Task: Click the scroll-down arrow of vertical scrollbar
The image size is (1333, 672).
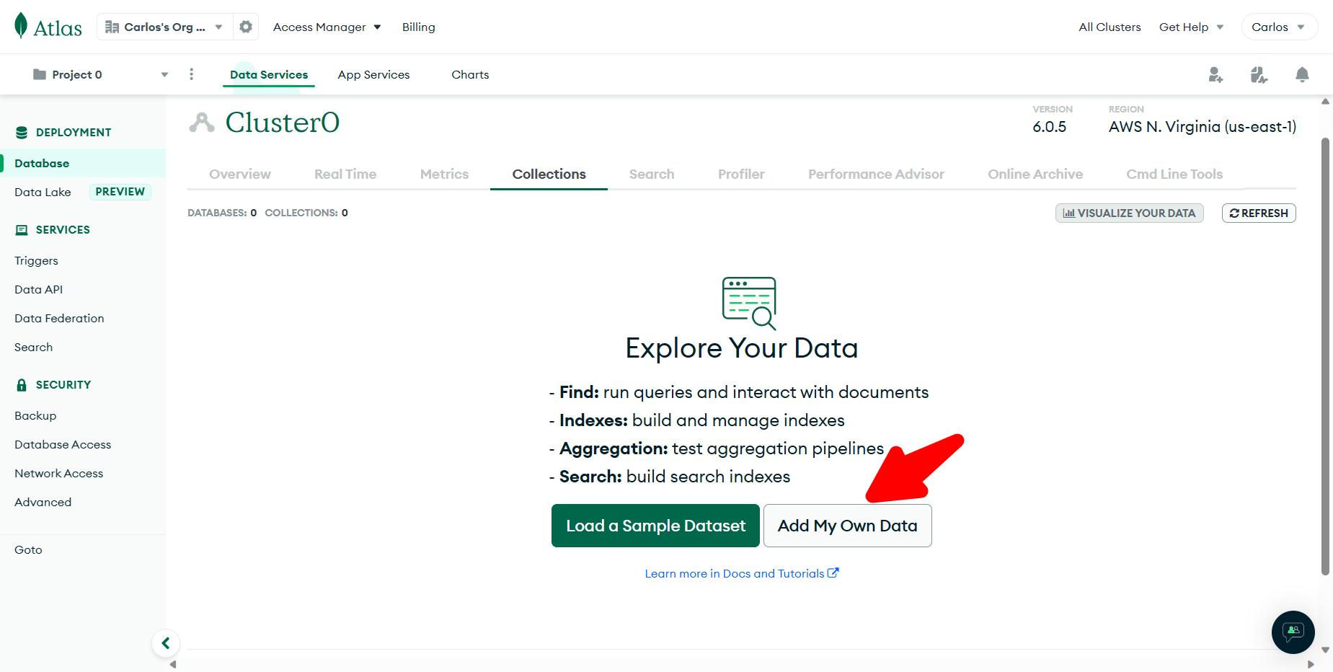Action: [x=1325, y=650]
